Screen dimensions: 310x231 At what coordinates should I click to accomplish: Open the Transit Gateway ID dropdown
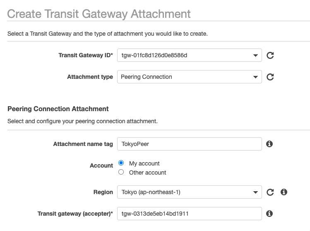pyautogui.click(x=190, y=55)
